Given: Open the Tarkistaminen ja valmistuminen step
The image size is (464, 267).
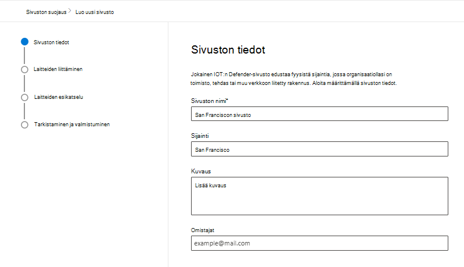Looking at the screenshot, I should (x=72, y=124).
